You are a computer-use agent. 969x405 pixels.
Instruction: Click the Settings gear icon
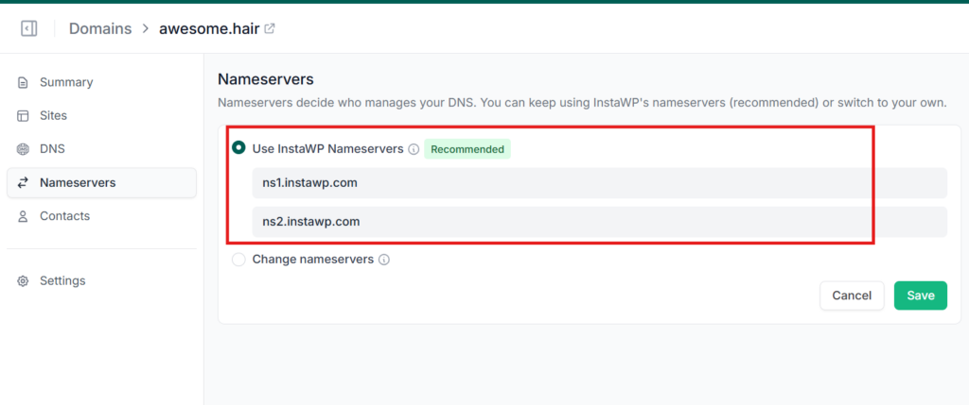[23, 281]
